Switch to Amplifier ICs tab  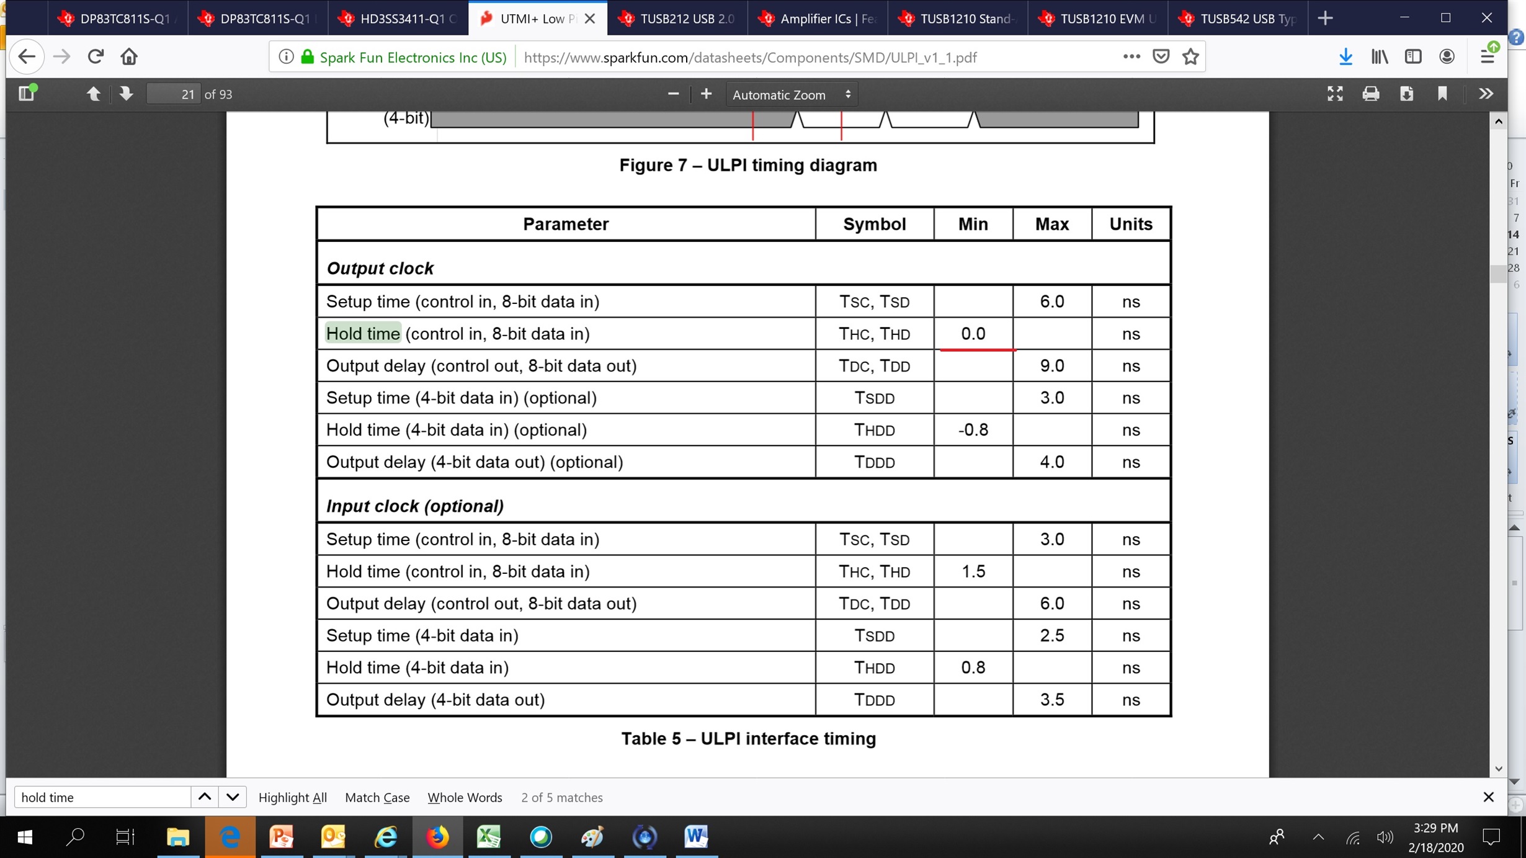click(818, 19)
